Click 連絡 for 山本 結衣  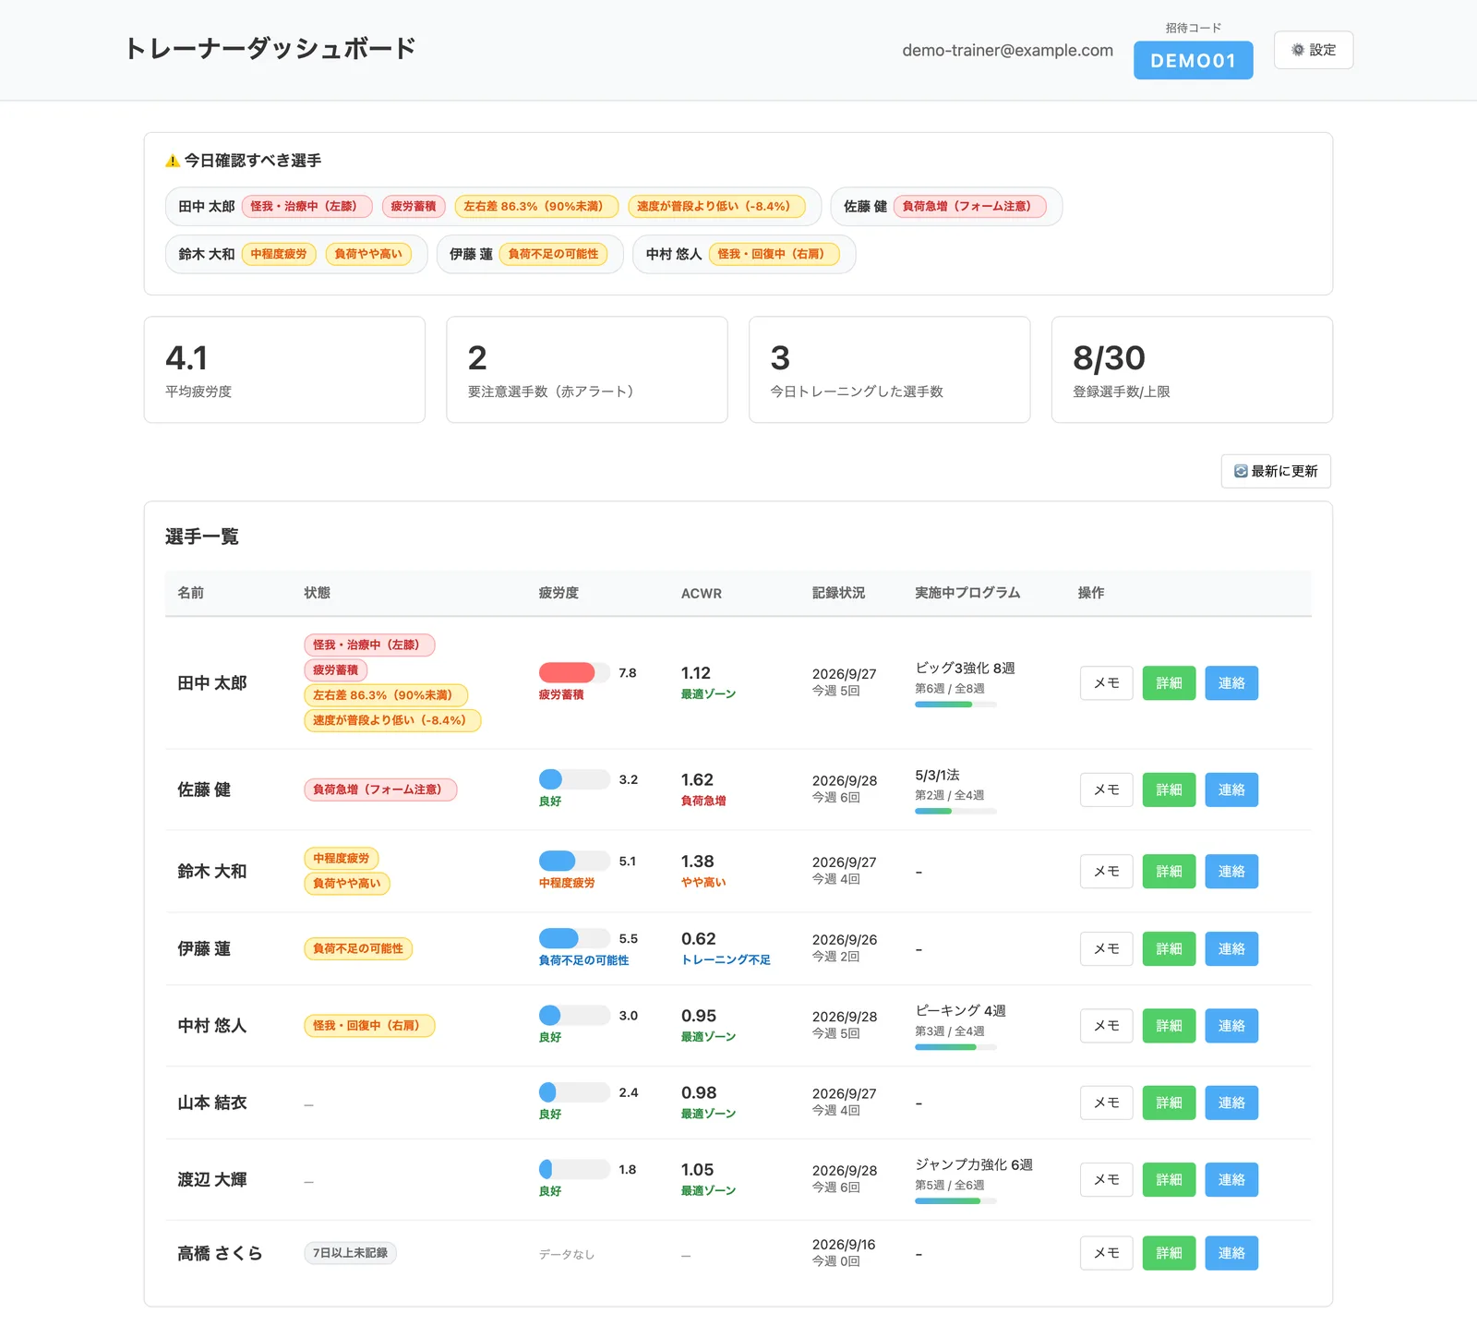tap(1231, 1103)
